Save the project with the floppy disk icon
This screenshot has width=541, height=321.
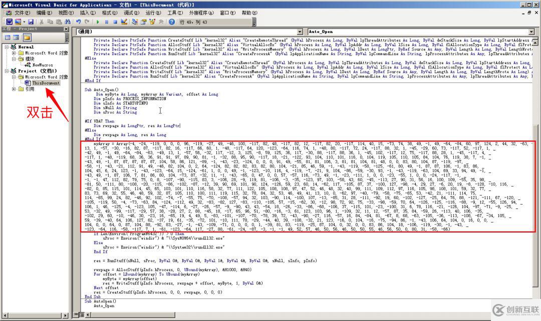pos(31,21)
